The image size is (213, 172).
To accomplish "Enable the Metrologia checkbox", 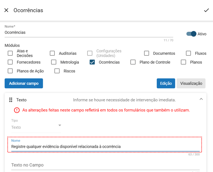I will pos(54,62).
